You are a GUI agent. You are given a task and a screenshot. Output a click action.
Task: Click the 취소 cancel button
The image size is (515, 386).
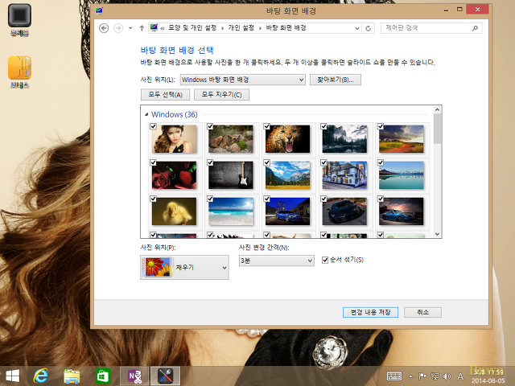422,312
